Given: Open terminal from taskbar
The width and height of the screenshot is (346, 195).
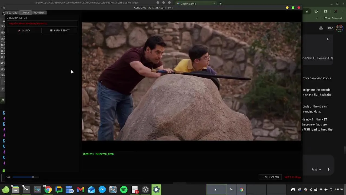Looking at the screenshot, I should 26,190.
